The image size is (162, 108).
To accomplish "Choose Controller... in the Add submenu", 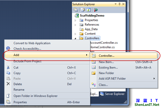I will [124, 56].
